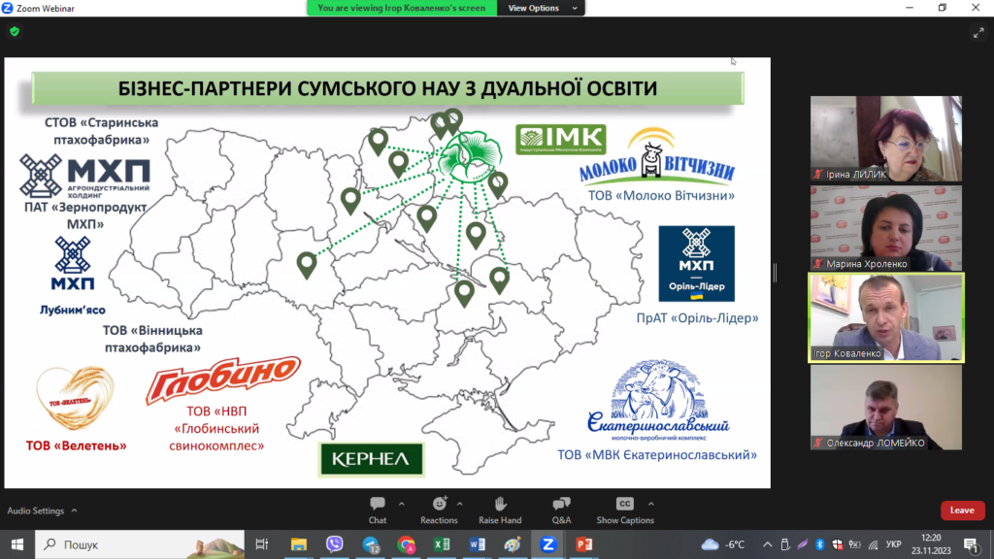
Task: Open Viber from the taskbar
Action: 335,544
